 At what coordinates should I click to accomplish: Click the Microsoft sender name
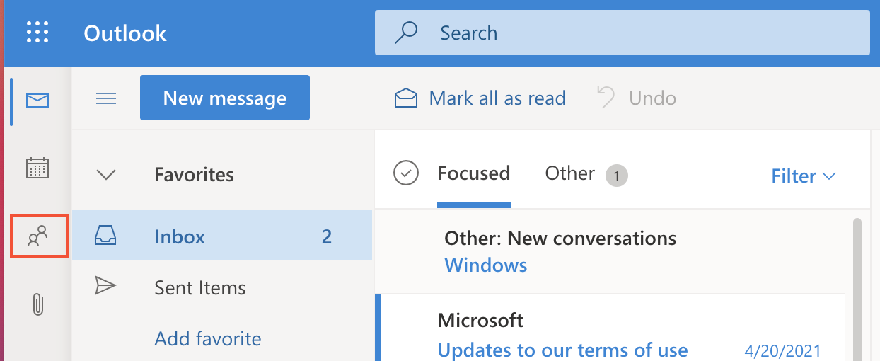click(x=480, y=320)
